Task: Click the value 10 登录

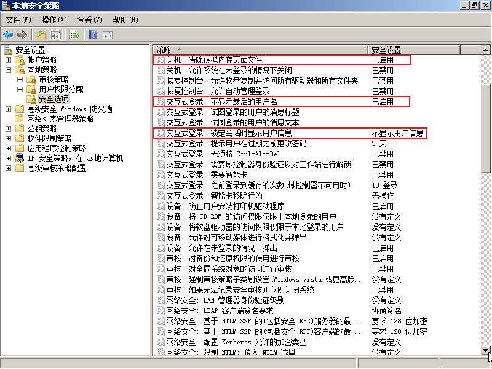Action: [x=385, y=185]
